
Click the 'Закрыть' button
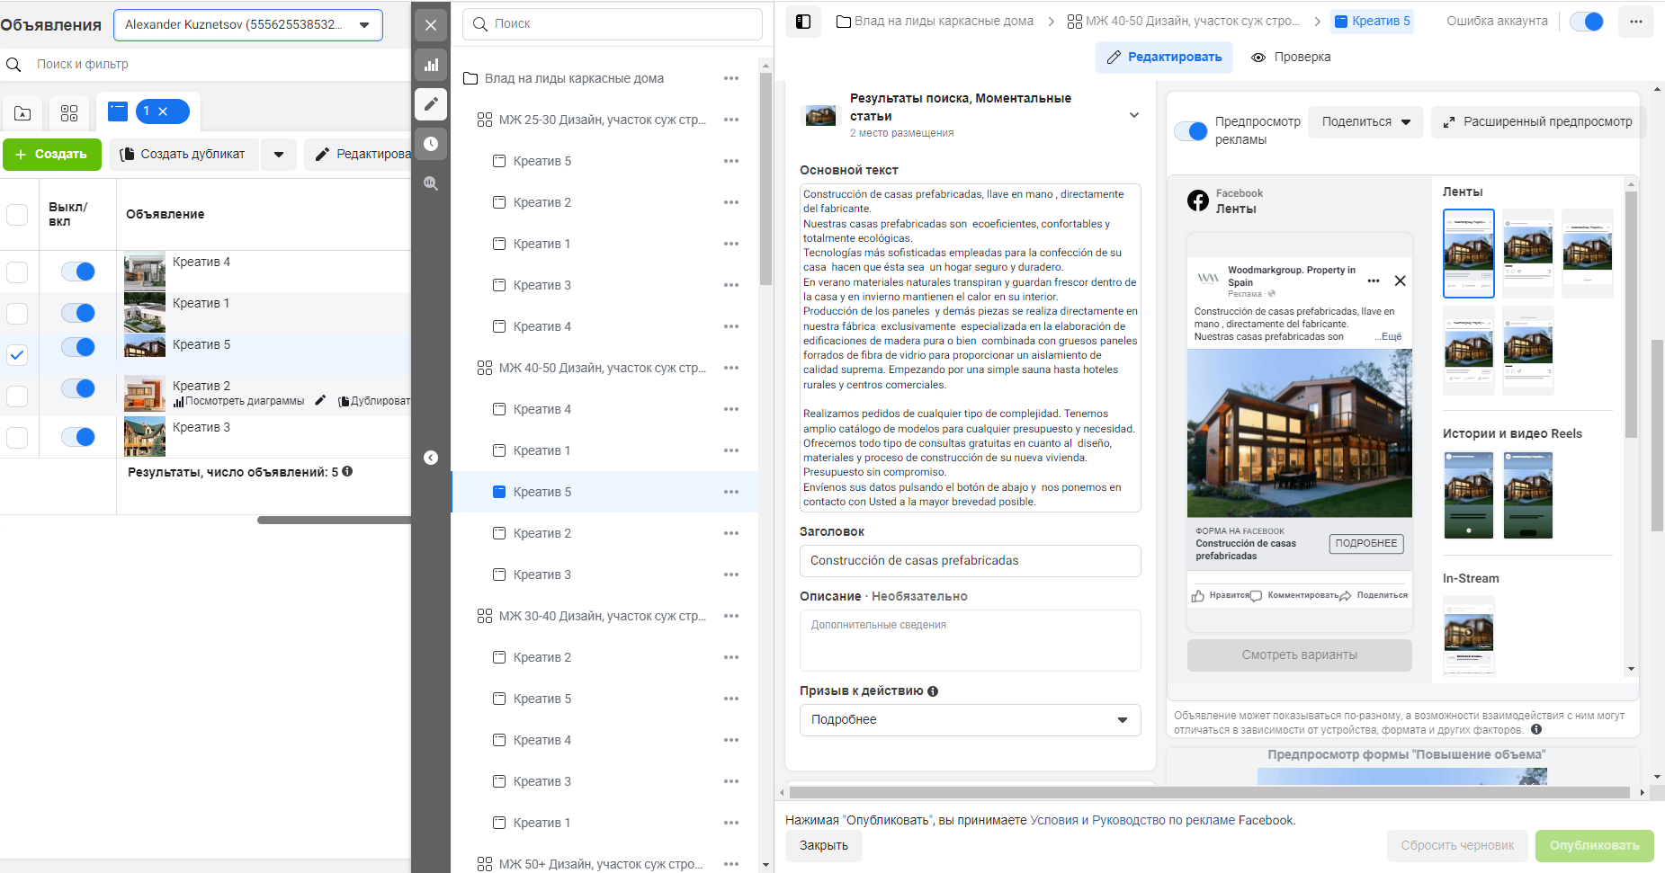click(x=824, y=846)
